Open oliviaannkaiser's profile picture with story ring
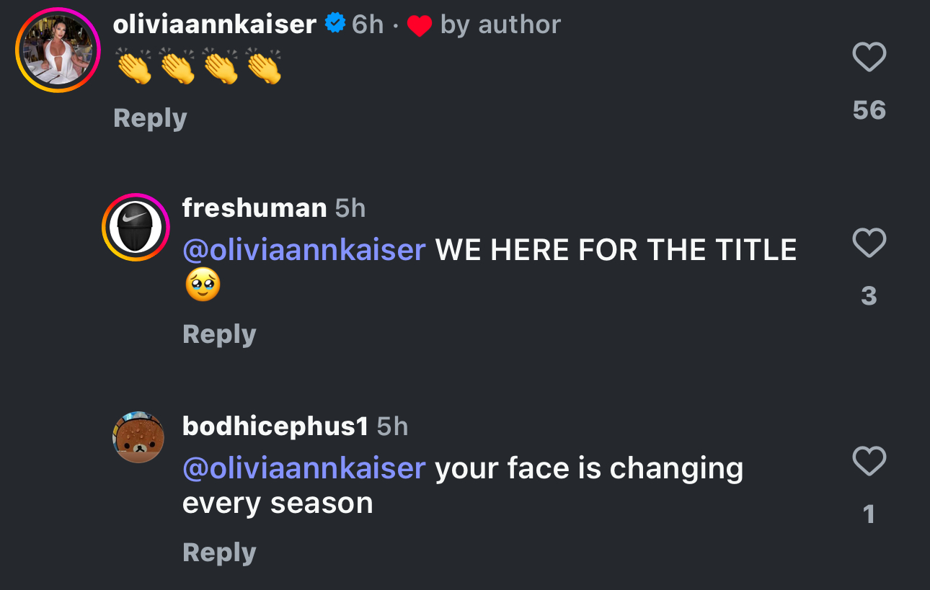The width and height of the screenshot is (930, 590). click(x=58, y=50)
